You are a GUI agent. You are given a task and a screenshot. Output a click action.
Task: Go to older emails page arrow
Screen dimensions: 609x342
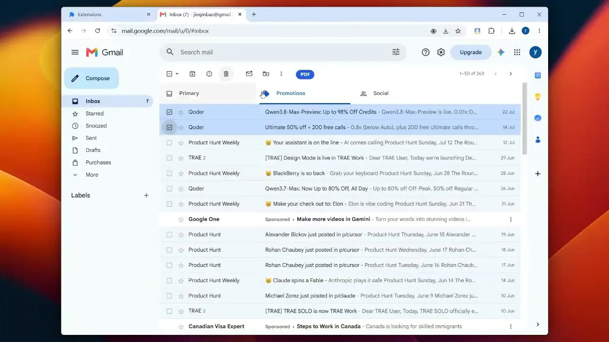tap(511, 74)
